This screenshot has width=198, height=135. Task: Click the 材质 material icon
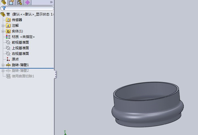pyautogui.click(x=8, y=37)
